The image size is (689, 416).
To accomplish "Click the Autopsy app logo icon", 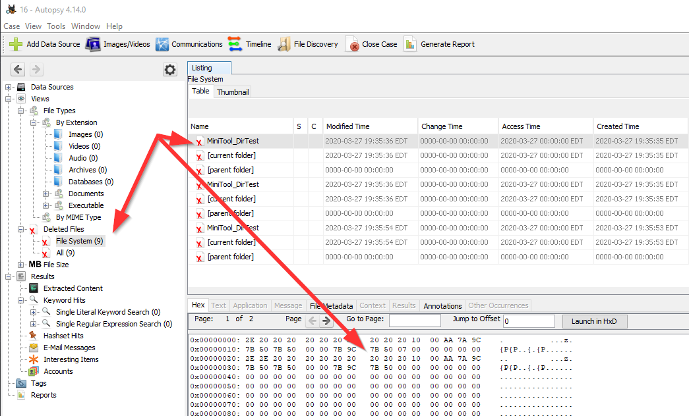I will click(11, 9).
